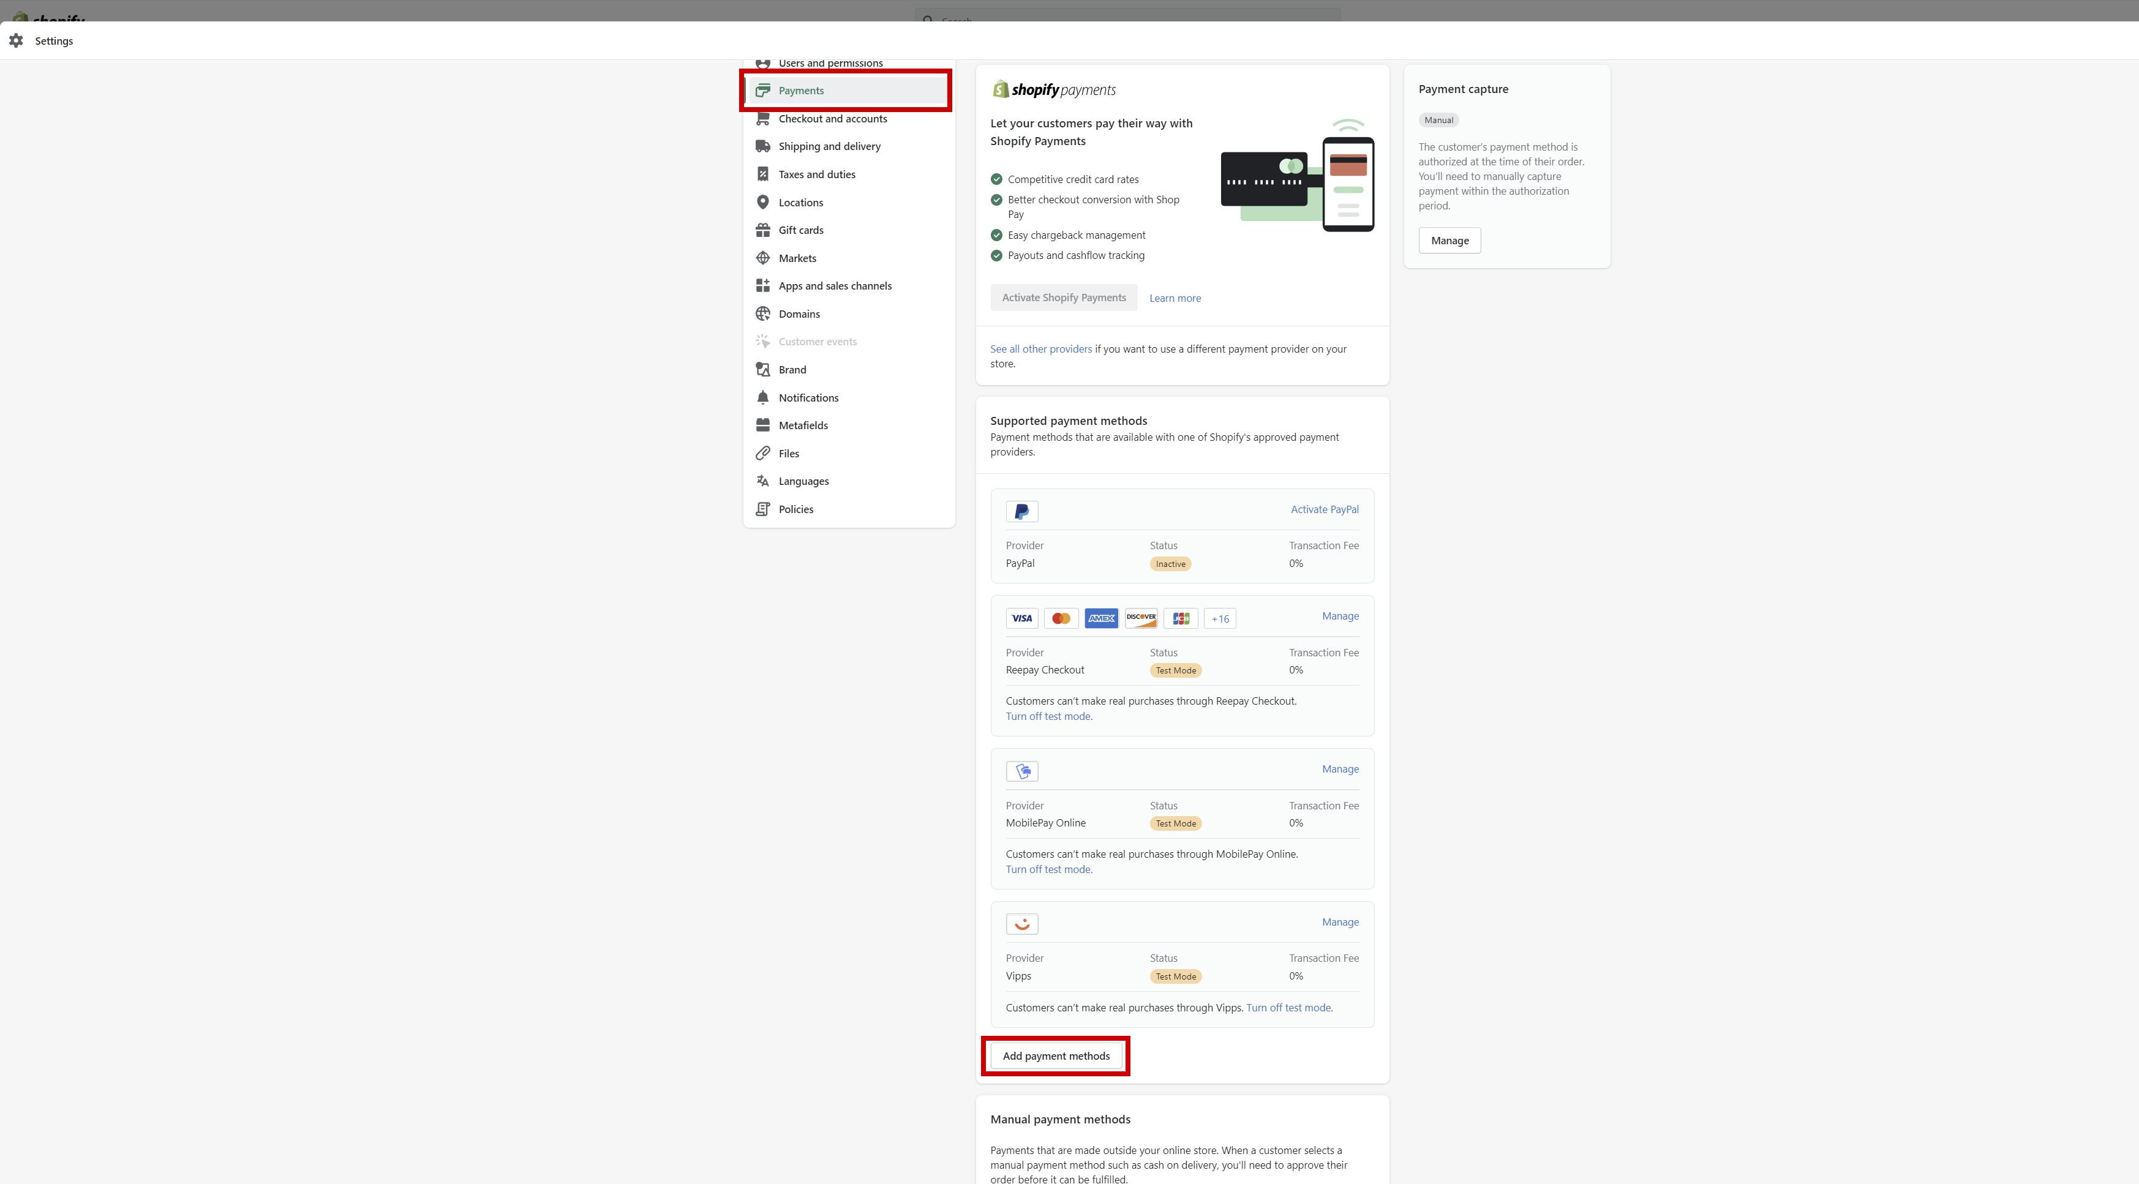Click Manage for Vipps provider

tap(1340, 921)
